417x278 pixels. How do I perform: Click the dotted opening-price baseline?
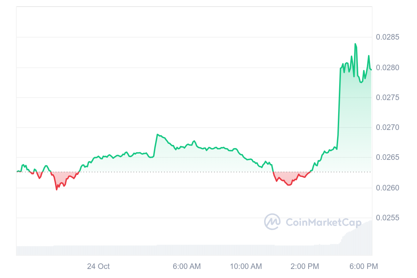[174, 172]
